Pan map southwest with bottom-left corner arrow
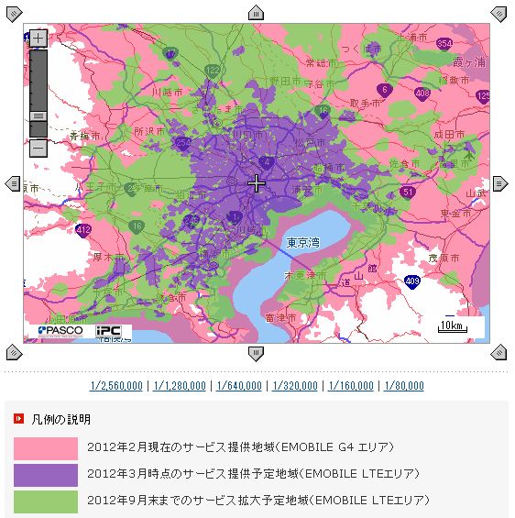The image size is (515, 518). click(x=14, y=352)
